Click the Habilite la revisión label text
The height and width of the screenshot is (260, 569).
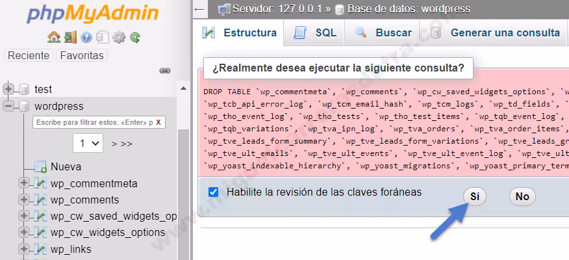point(324,192)
